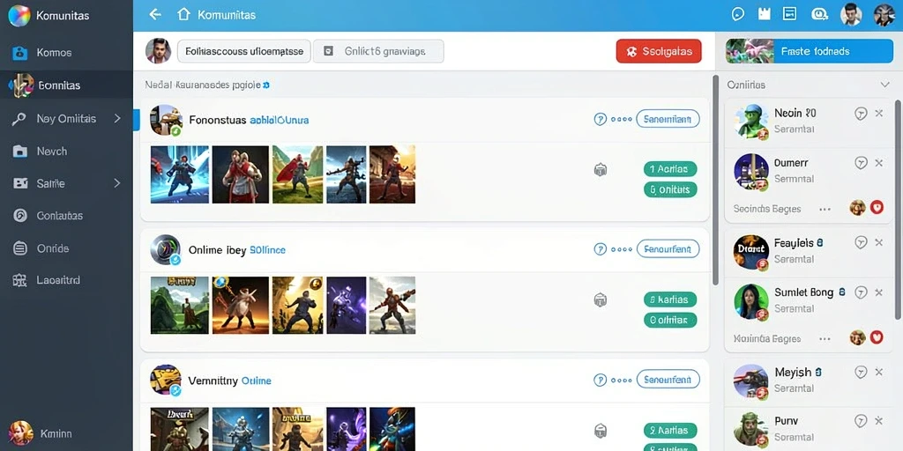This screenshot has height=451, width=903.
Task: Click Sanonmiant button on Fononstuas card
Action: pyautogui.click(x=668, y=119)
